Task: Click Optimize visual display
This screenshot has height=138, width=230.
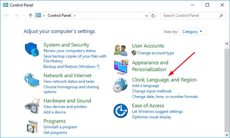Action: click(152, 117)
